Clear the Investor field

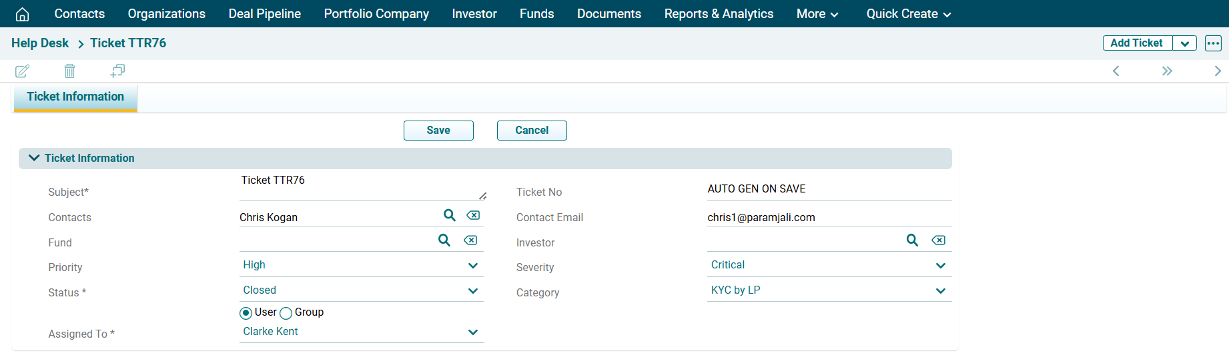[x=938, y=240]
